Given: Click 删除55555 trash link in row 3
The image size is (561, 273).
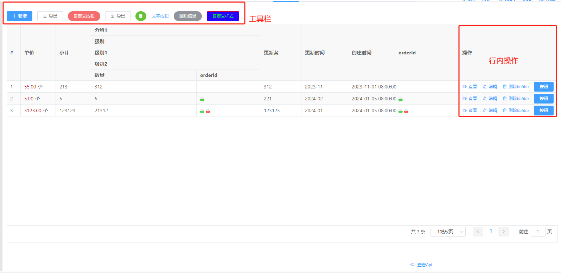Looking at the screenshot, I should coord(516,111).
